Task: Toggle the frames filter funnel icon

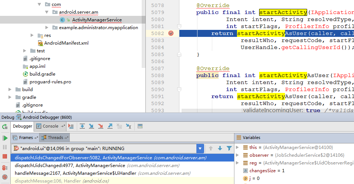Action: coord(229,148)
